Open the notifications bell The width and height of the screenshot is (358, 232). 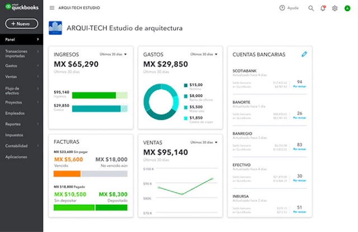323,8
